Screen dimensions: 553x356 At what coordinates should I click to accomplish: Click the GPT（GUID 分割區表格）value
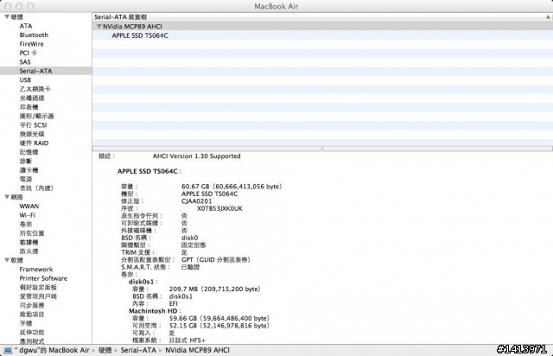coord(216,260)
